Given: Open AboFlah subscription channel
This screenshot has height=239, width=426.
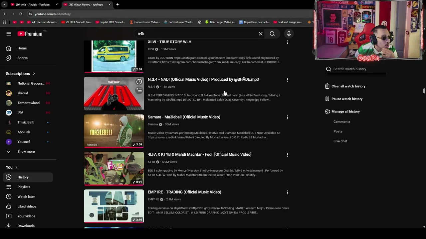Looking at the screenshot, I should pos(28,132).
